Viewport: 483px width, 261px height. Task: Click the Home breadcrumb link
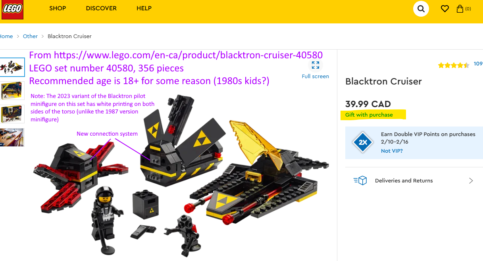point(6,36)
